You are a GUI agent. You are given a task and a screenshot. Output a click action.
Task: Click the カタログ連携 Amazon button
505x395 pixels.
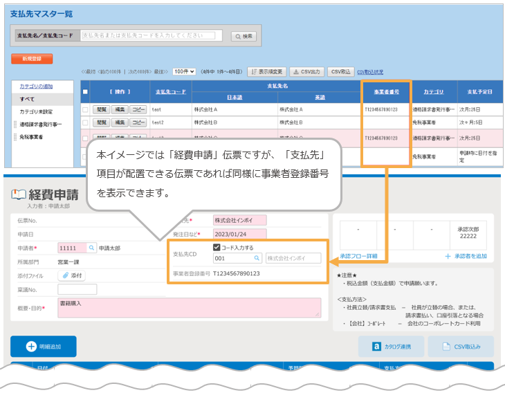tap(389, 347)
